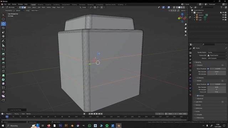Toggle the camera view icon in viewport
Image resolution: width=228 pixels, height=128 pixels.
(186, 32)
